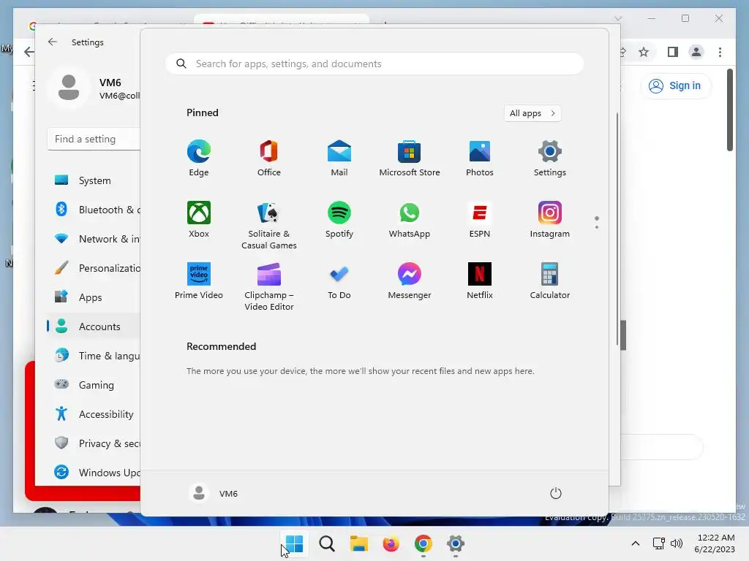Launch Firefox from the taskbar
The image size is (749, 561).
click(391, 543)
